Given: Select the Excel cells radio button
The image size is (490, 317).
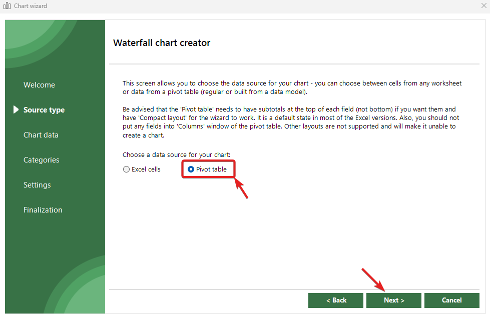Looking at the screenshot, I should coord(127,169).
